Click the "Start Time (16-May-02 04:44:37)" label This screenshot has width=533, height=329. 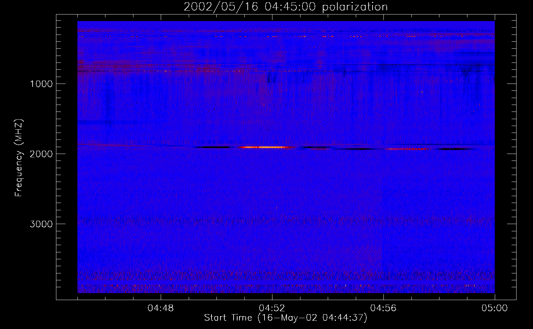coord(286,318)
